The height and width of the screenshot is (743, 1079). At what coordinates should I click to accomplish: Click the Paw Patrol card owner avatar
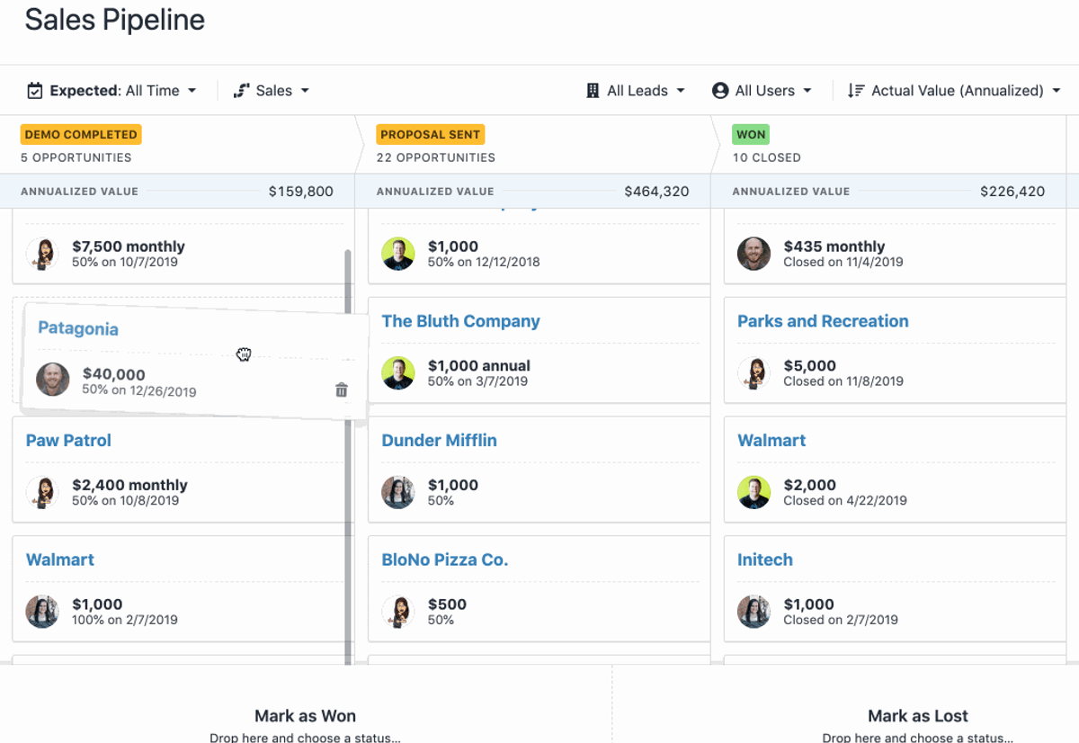(42, 492)
